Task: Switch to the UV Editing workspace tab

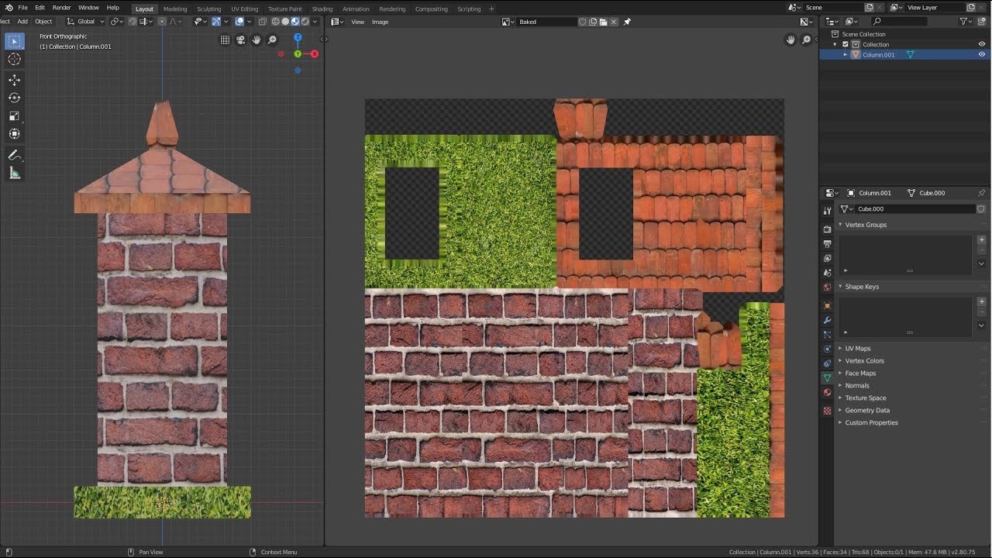Action: (244, 9)
